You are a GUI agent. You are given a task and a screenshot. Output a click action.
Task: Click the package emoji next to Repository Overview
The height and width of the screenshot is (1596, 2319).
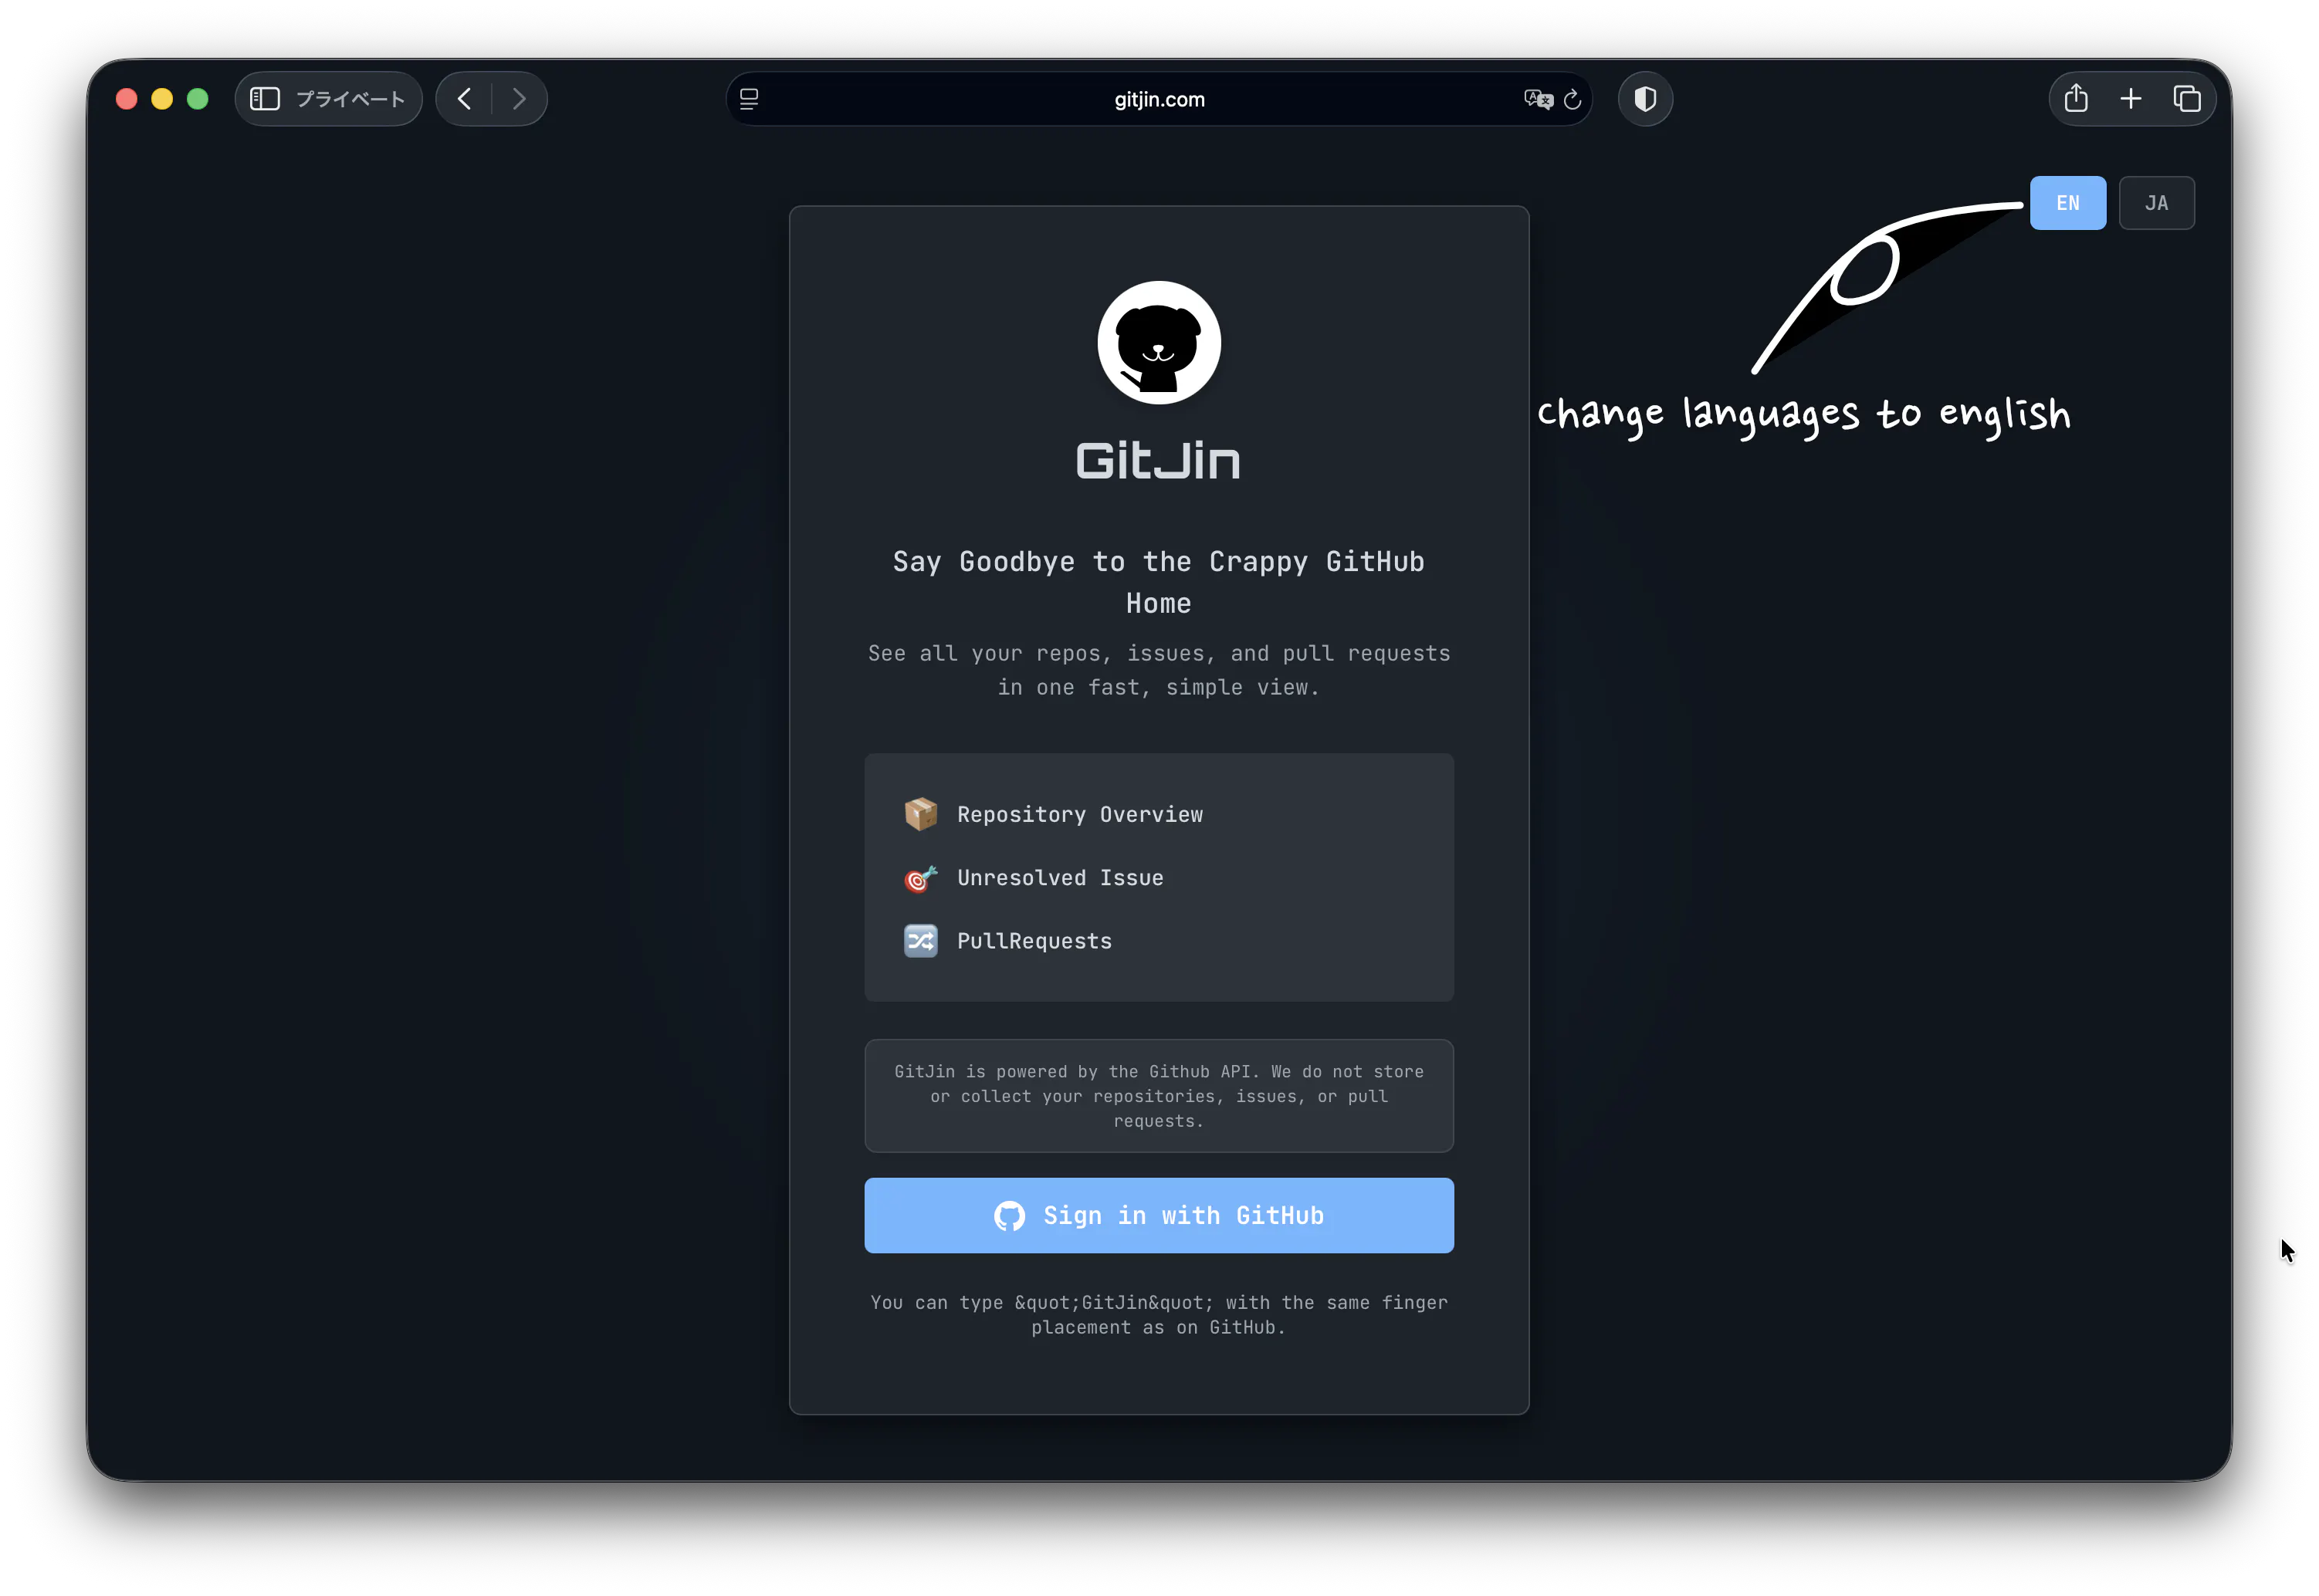[921, 814]
